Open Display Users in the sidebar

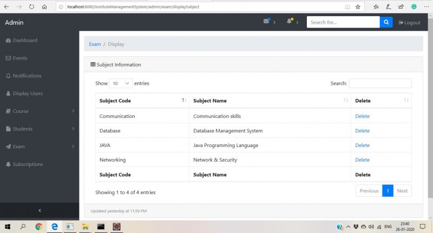pyautogui.click(x=24, y=94)
